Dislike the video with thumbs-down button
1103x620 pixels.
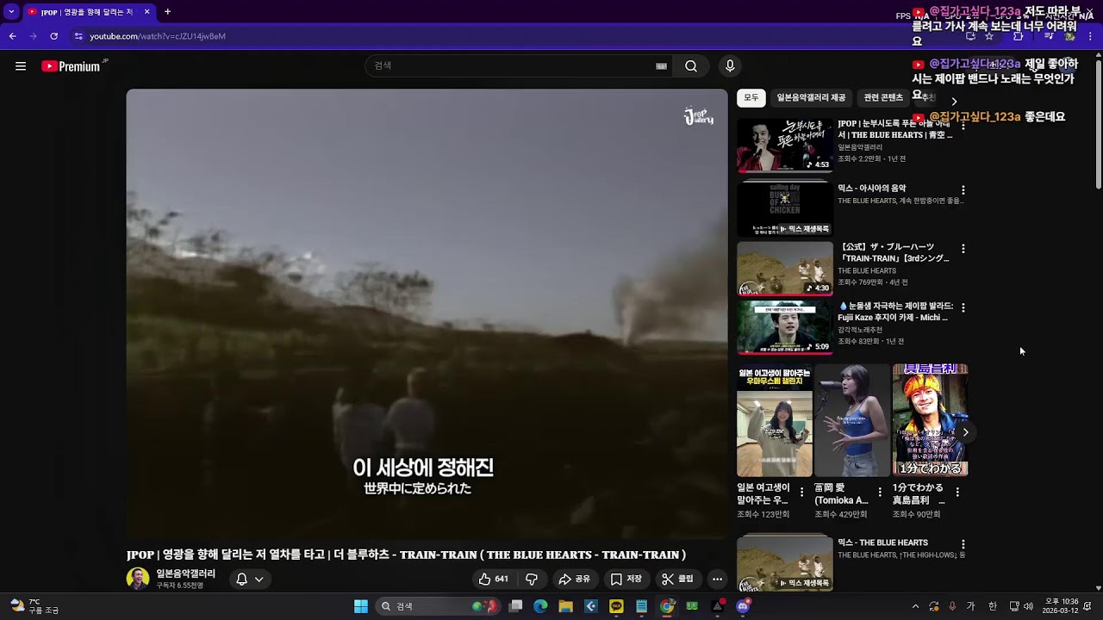coord(532,580)
